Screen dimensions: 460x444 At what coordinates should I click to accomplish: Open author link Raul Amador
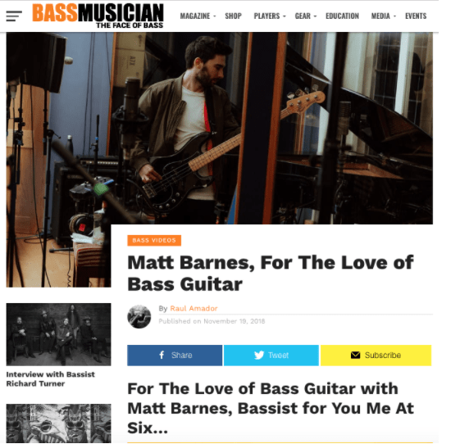(194, 308)
